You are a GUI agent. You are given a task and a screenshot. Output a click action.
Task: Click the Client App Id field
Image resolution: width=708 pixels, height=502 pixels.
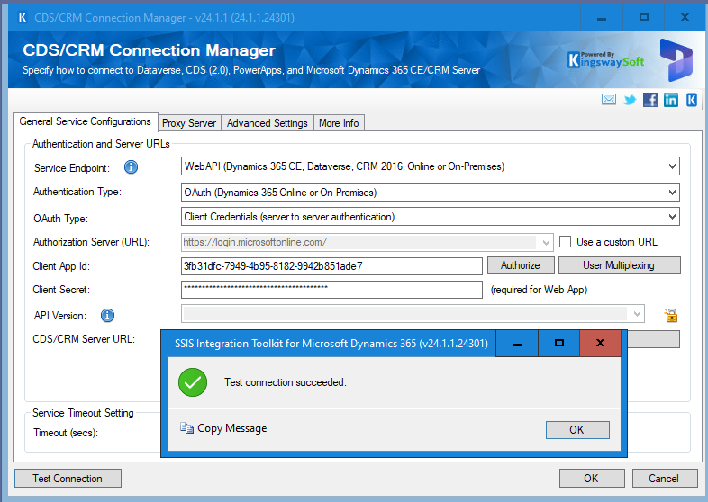pos(331,266)
